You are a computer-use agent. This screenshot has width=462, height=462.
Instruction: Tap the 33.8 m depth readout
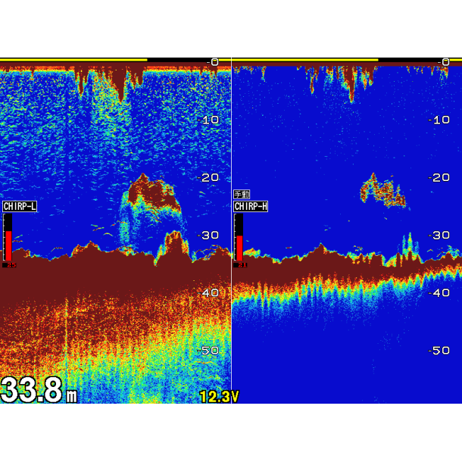tap(38, 391)
